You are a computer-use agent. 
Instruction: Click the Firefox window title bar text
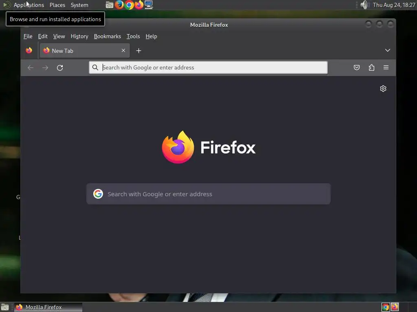coord(209,25)
